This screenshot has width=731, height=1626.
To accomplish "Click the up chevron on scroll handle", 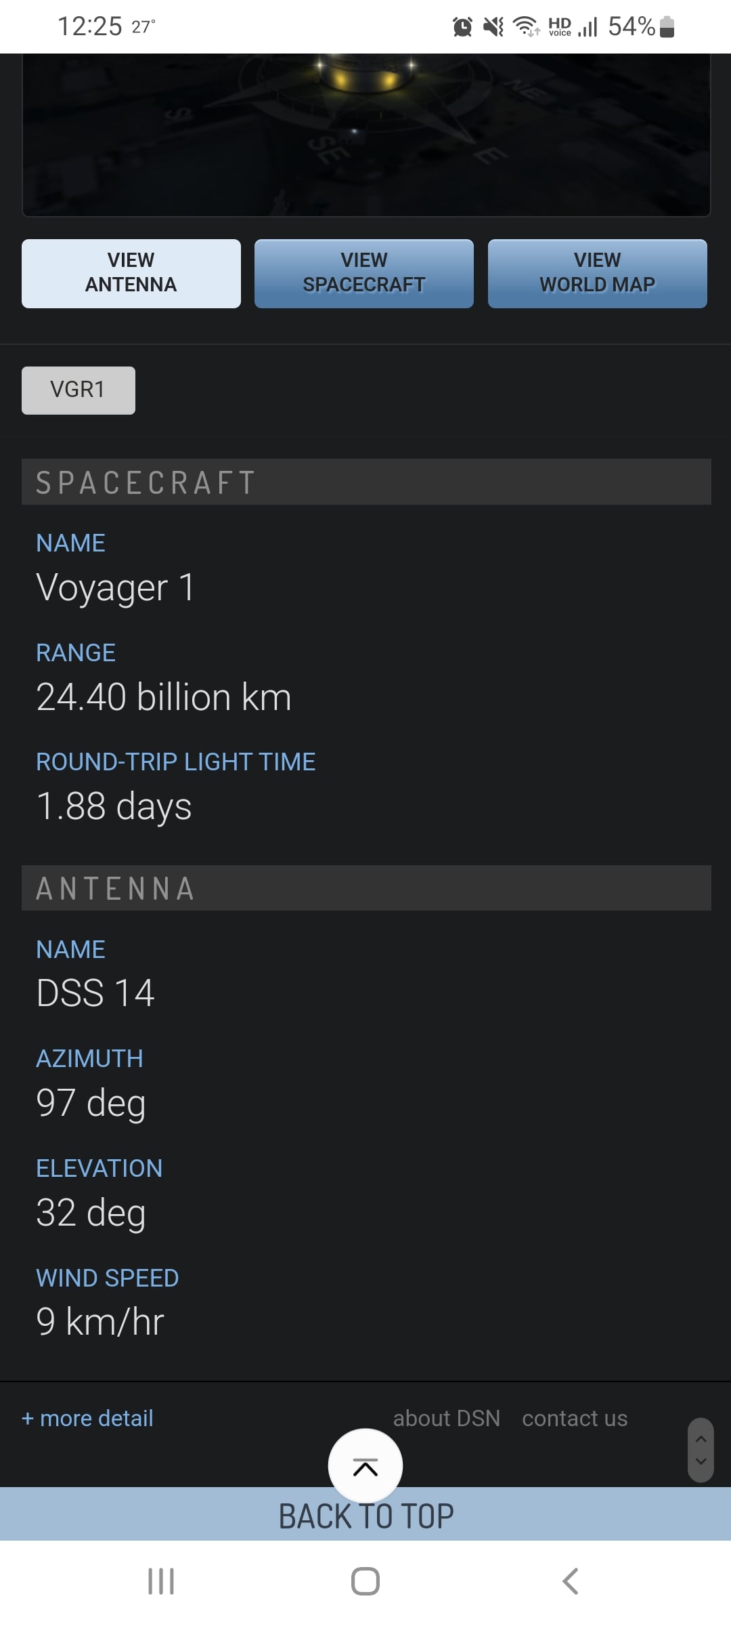I will 701,1439.
